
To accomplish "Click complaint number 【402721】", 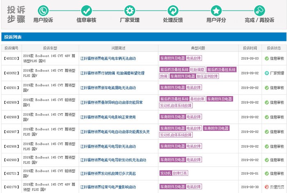I will point(11,173).
